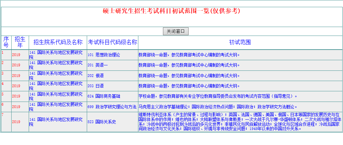Open the 101 思想政治理论 subject entry
The image size is (343, 145).
tap(104, 55)
